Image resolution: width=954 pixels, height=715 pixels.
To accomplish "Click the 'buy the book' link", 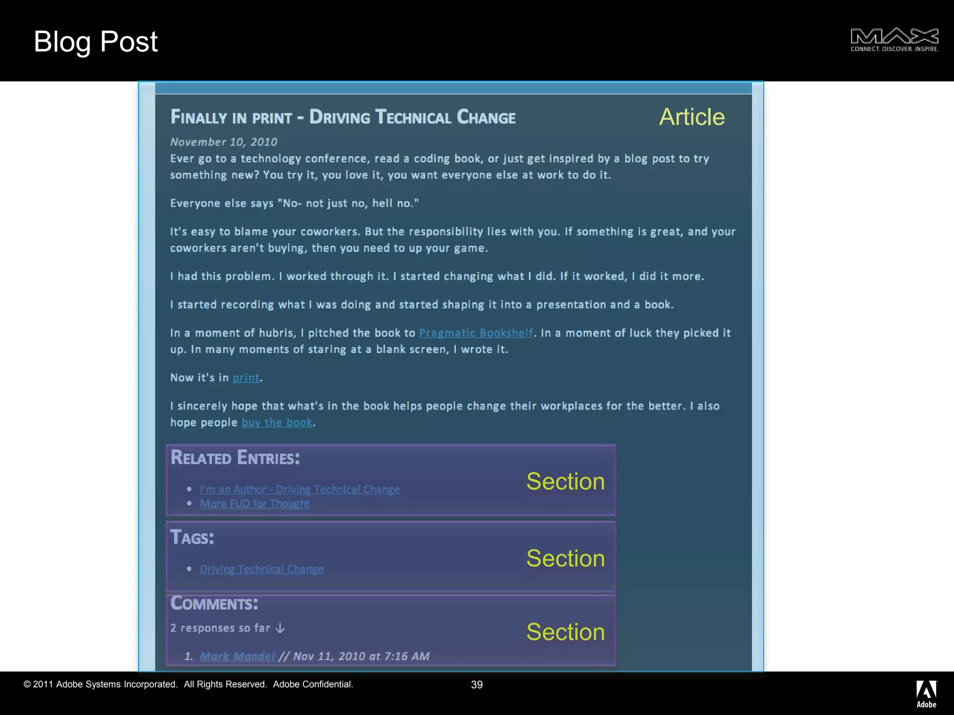I will tap(277, 422).
